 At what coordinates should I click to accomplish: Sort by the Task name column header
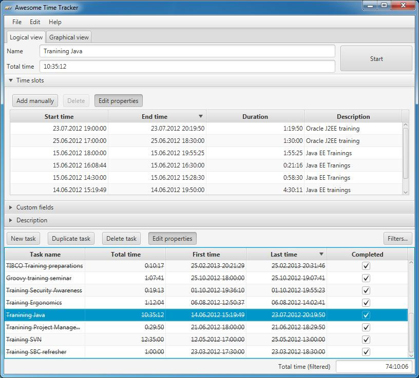coord(45,255)
